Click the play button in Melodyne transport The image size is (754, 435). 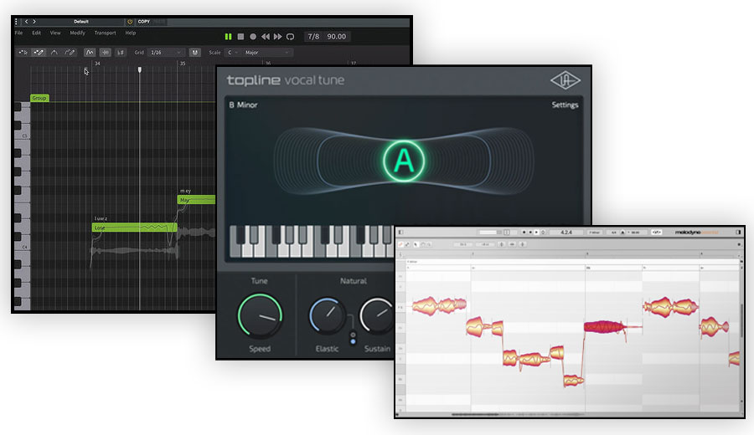tap(537, 233)
